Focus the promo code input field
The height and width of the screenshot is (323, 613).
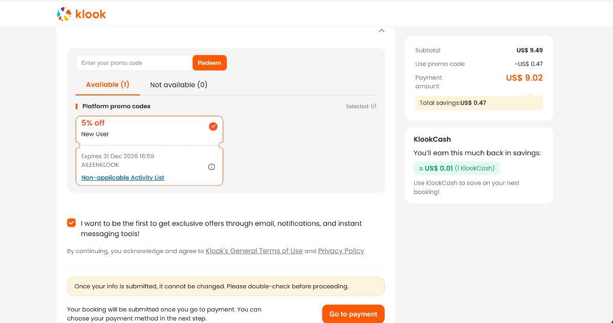click(134, 63)
